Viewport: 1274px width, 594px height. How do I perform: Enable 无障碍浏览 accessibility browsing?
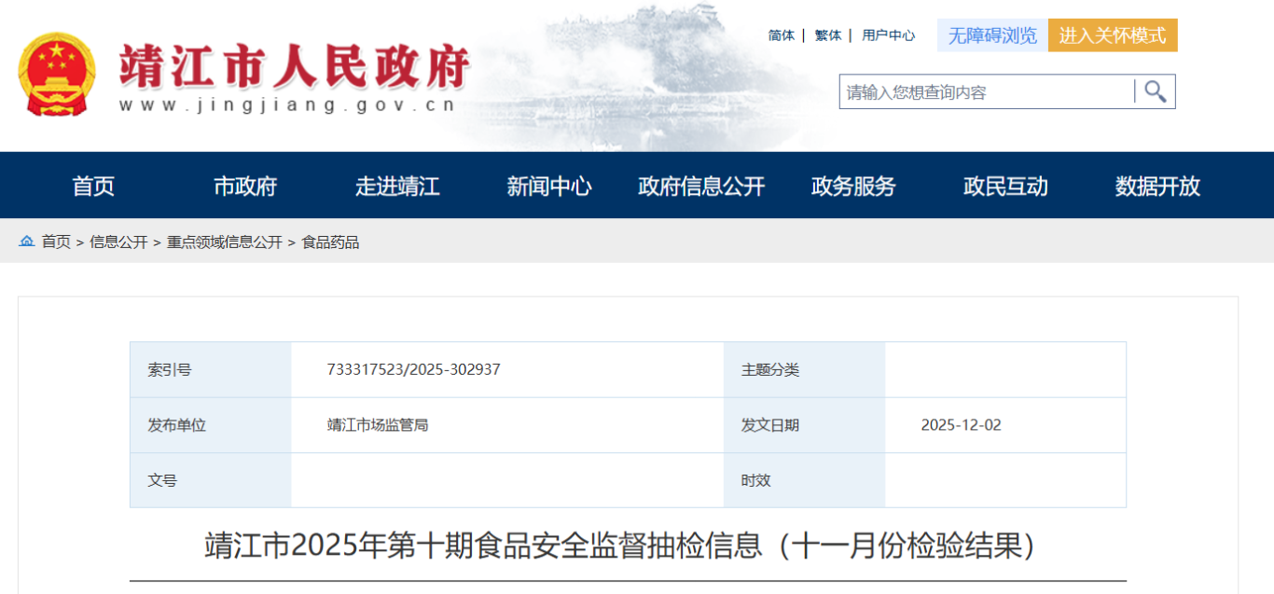pyautogui.click(x=992, y=35)
